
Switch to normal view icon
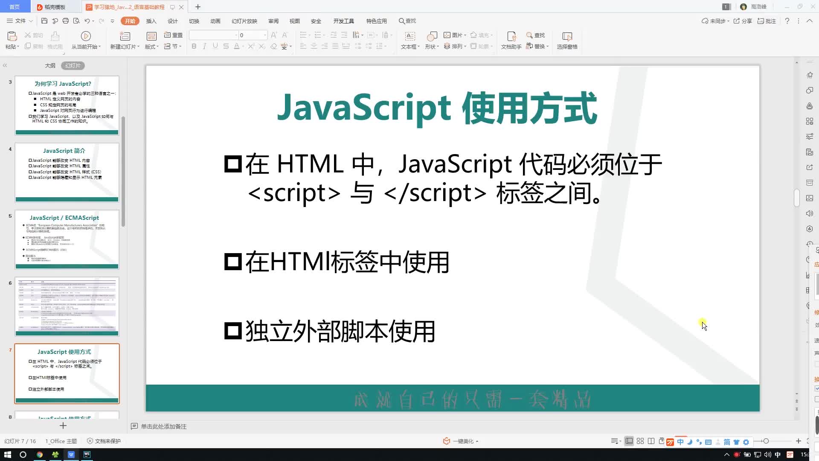tap(629, 441)
